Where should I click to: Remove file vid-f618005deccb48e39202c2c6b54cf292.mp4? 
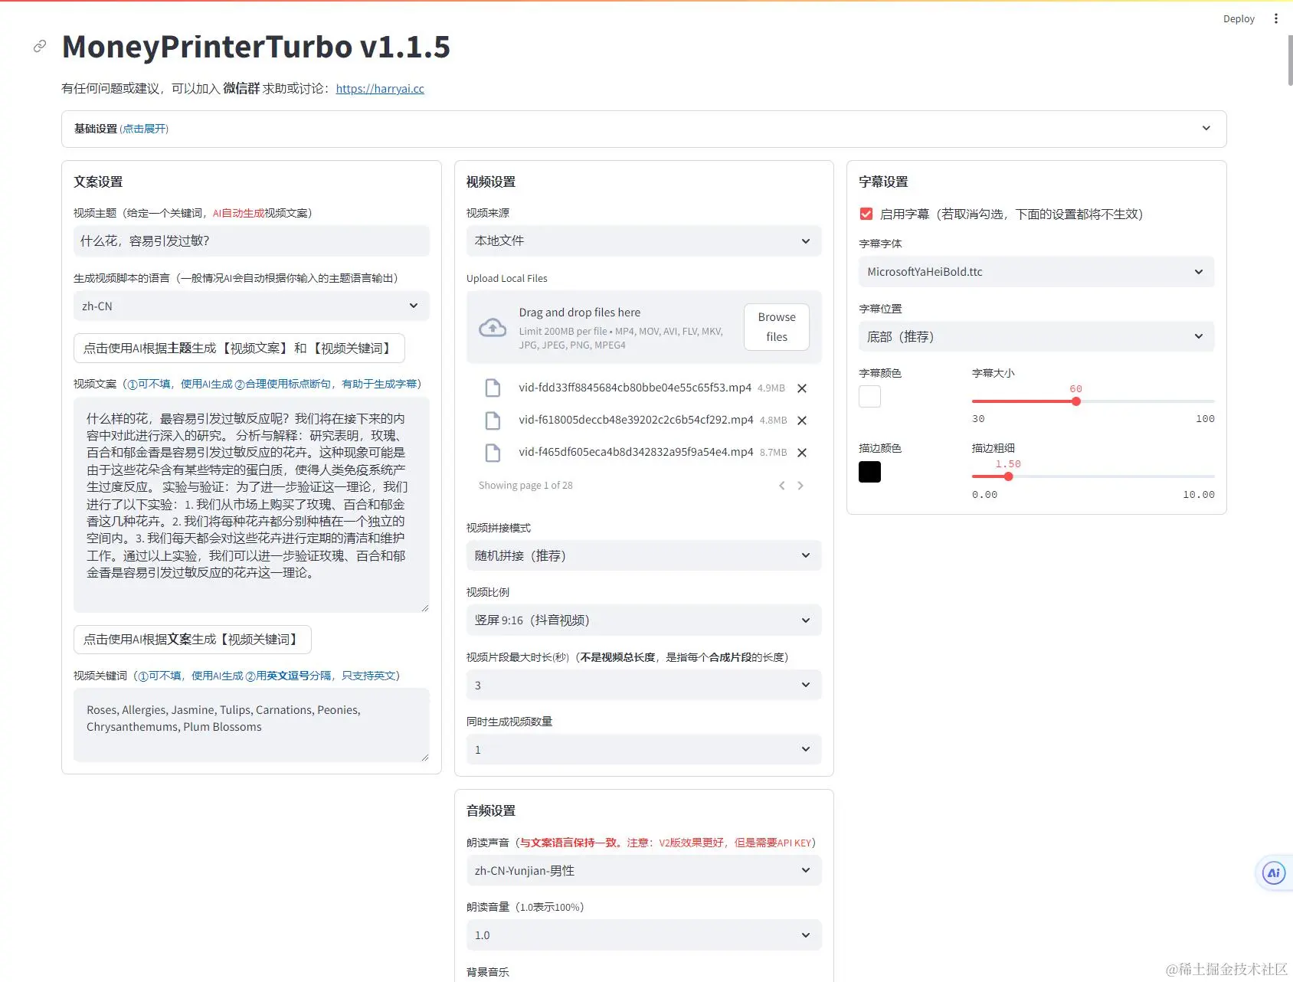coord(802,421)
